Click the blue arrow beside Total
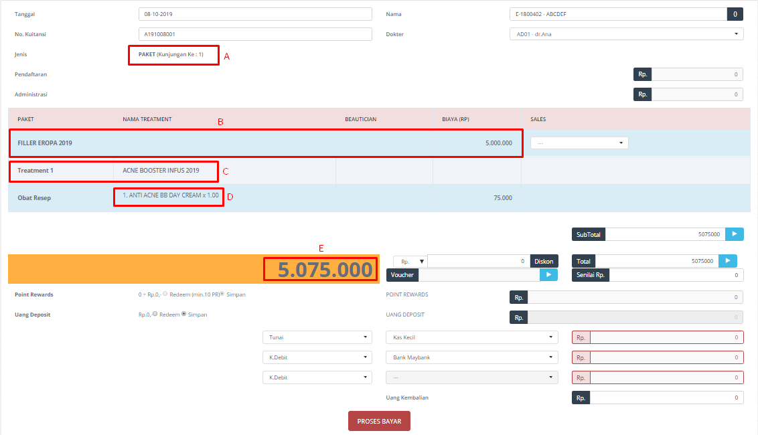Viewport: 758px width, 435px height. pos(727,261)
